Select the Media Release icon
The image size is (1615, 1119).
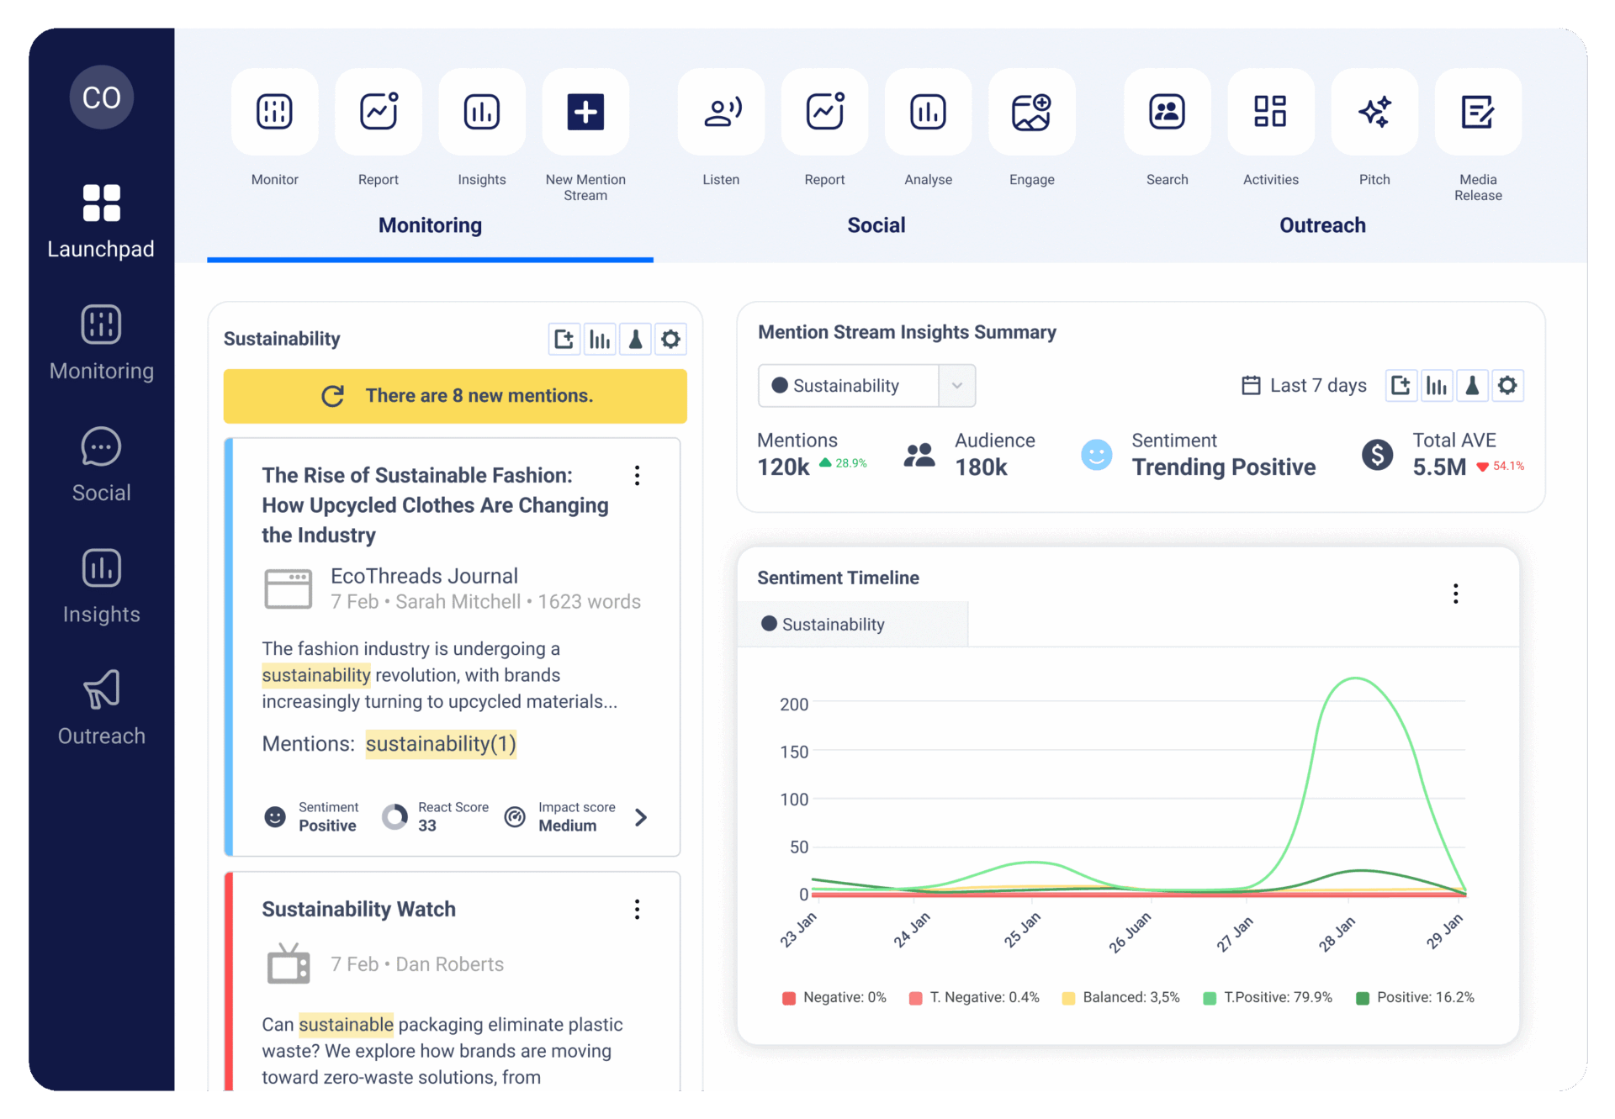[x=1478, y=112]
